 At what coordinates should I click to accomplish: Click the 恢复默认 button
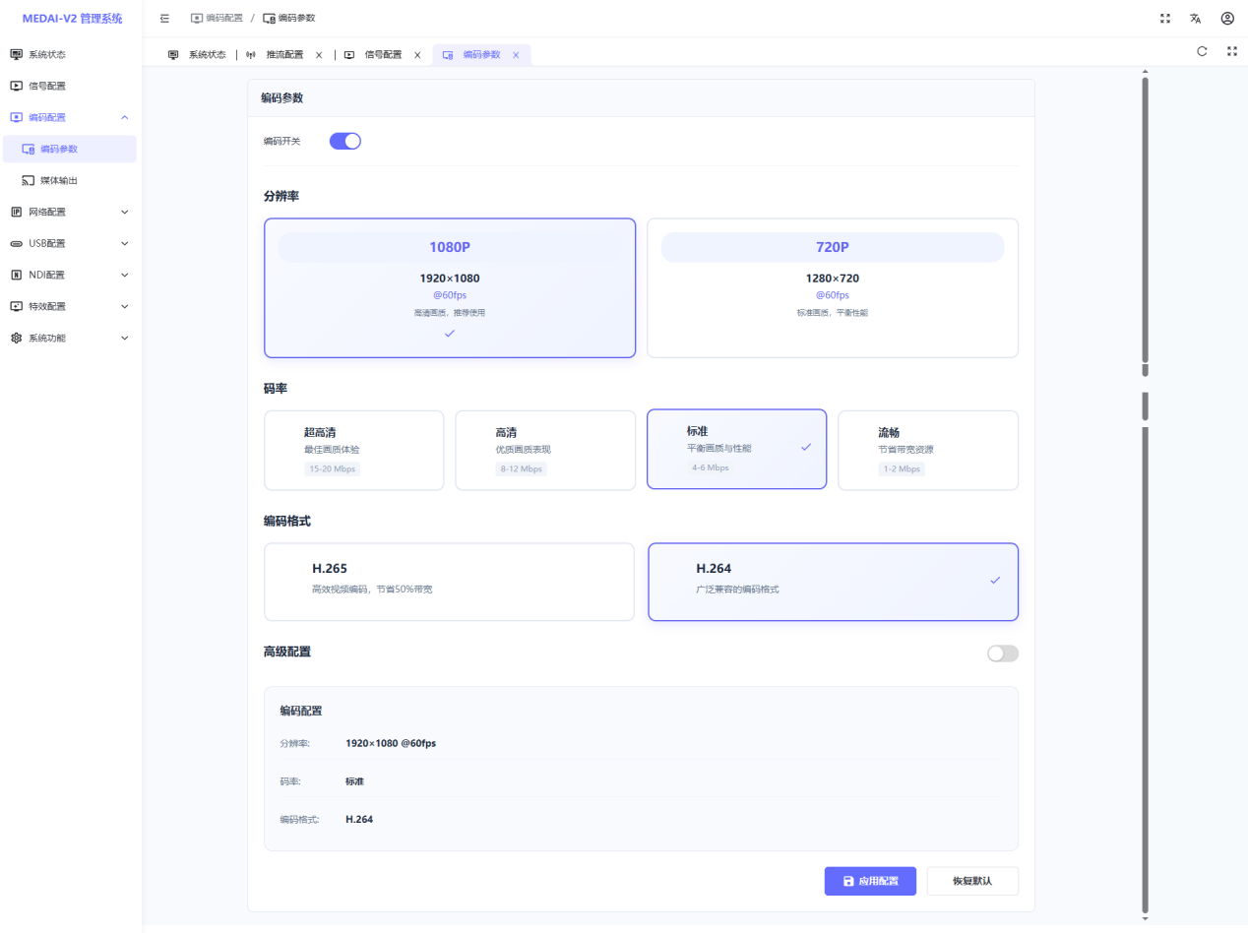[x=972, y=881]
